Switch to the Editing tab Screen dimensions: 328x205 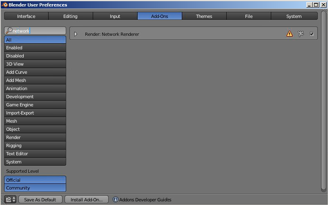pyautogui.click(x=71, y=16)
